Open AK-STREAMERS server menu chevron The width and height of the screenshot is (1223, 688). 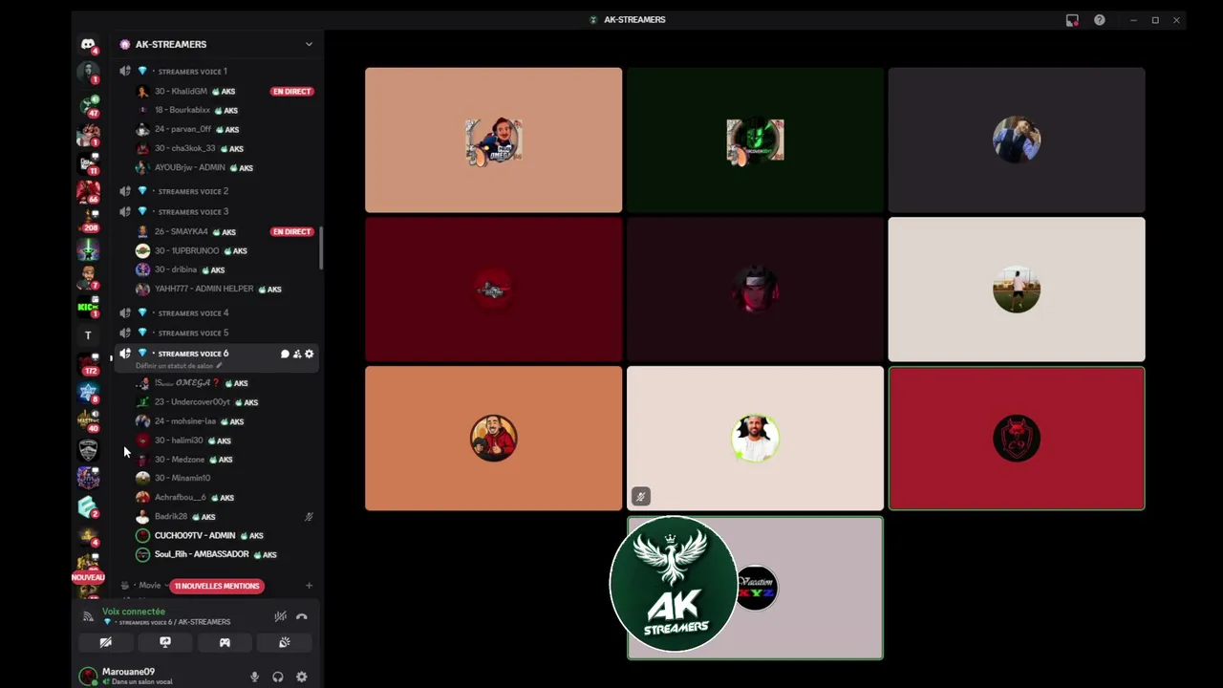(309, 44)
